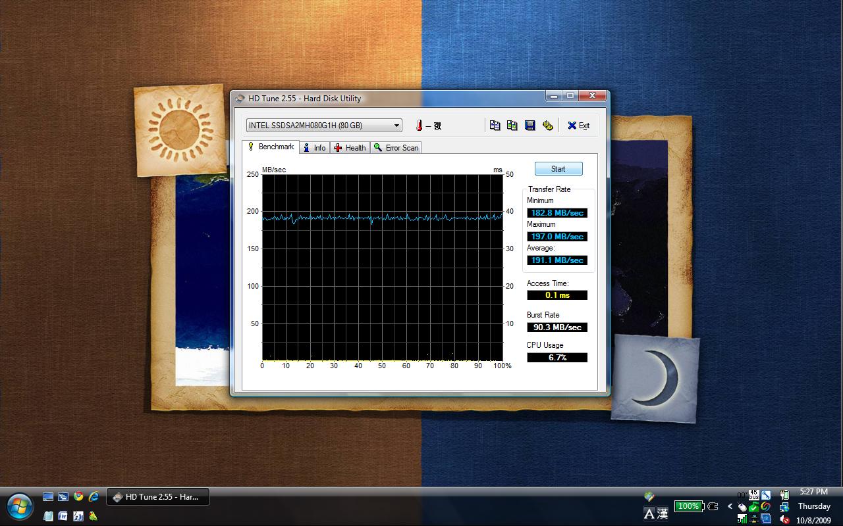The width and height of the screenshot is (843, 526).
Task: Click the globe pencil icon above language bar
Action: click(x=649, y=496)
